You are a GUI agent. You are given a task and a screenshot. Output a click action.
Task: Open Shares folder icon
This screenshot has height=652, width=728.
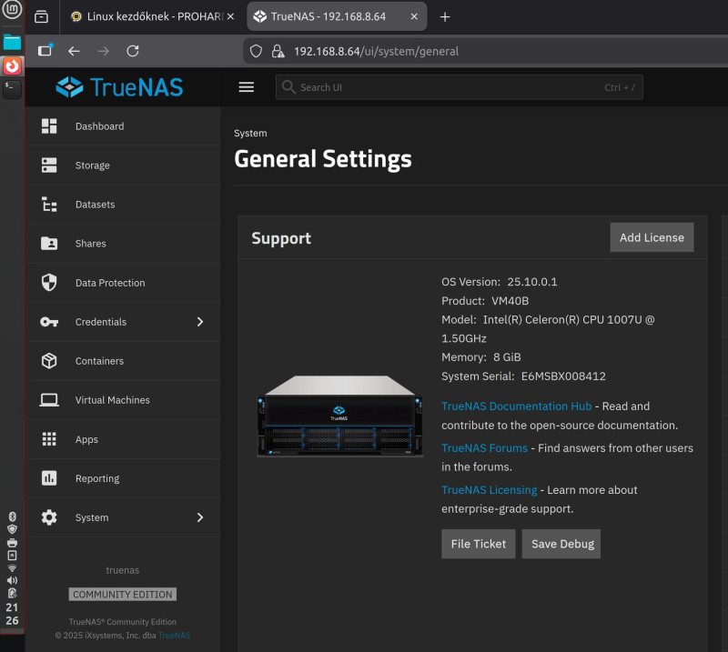(49, 244)
